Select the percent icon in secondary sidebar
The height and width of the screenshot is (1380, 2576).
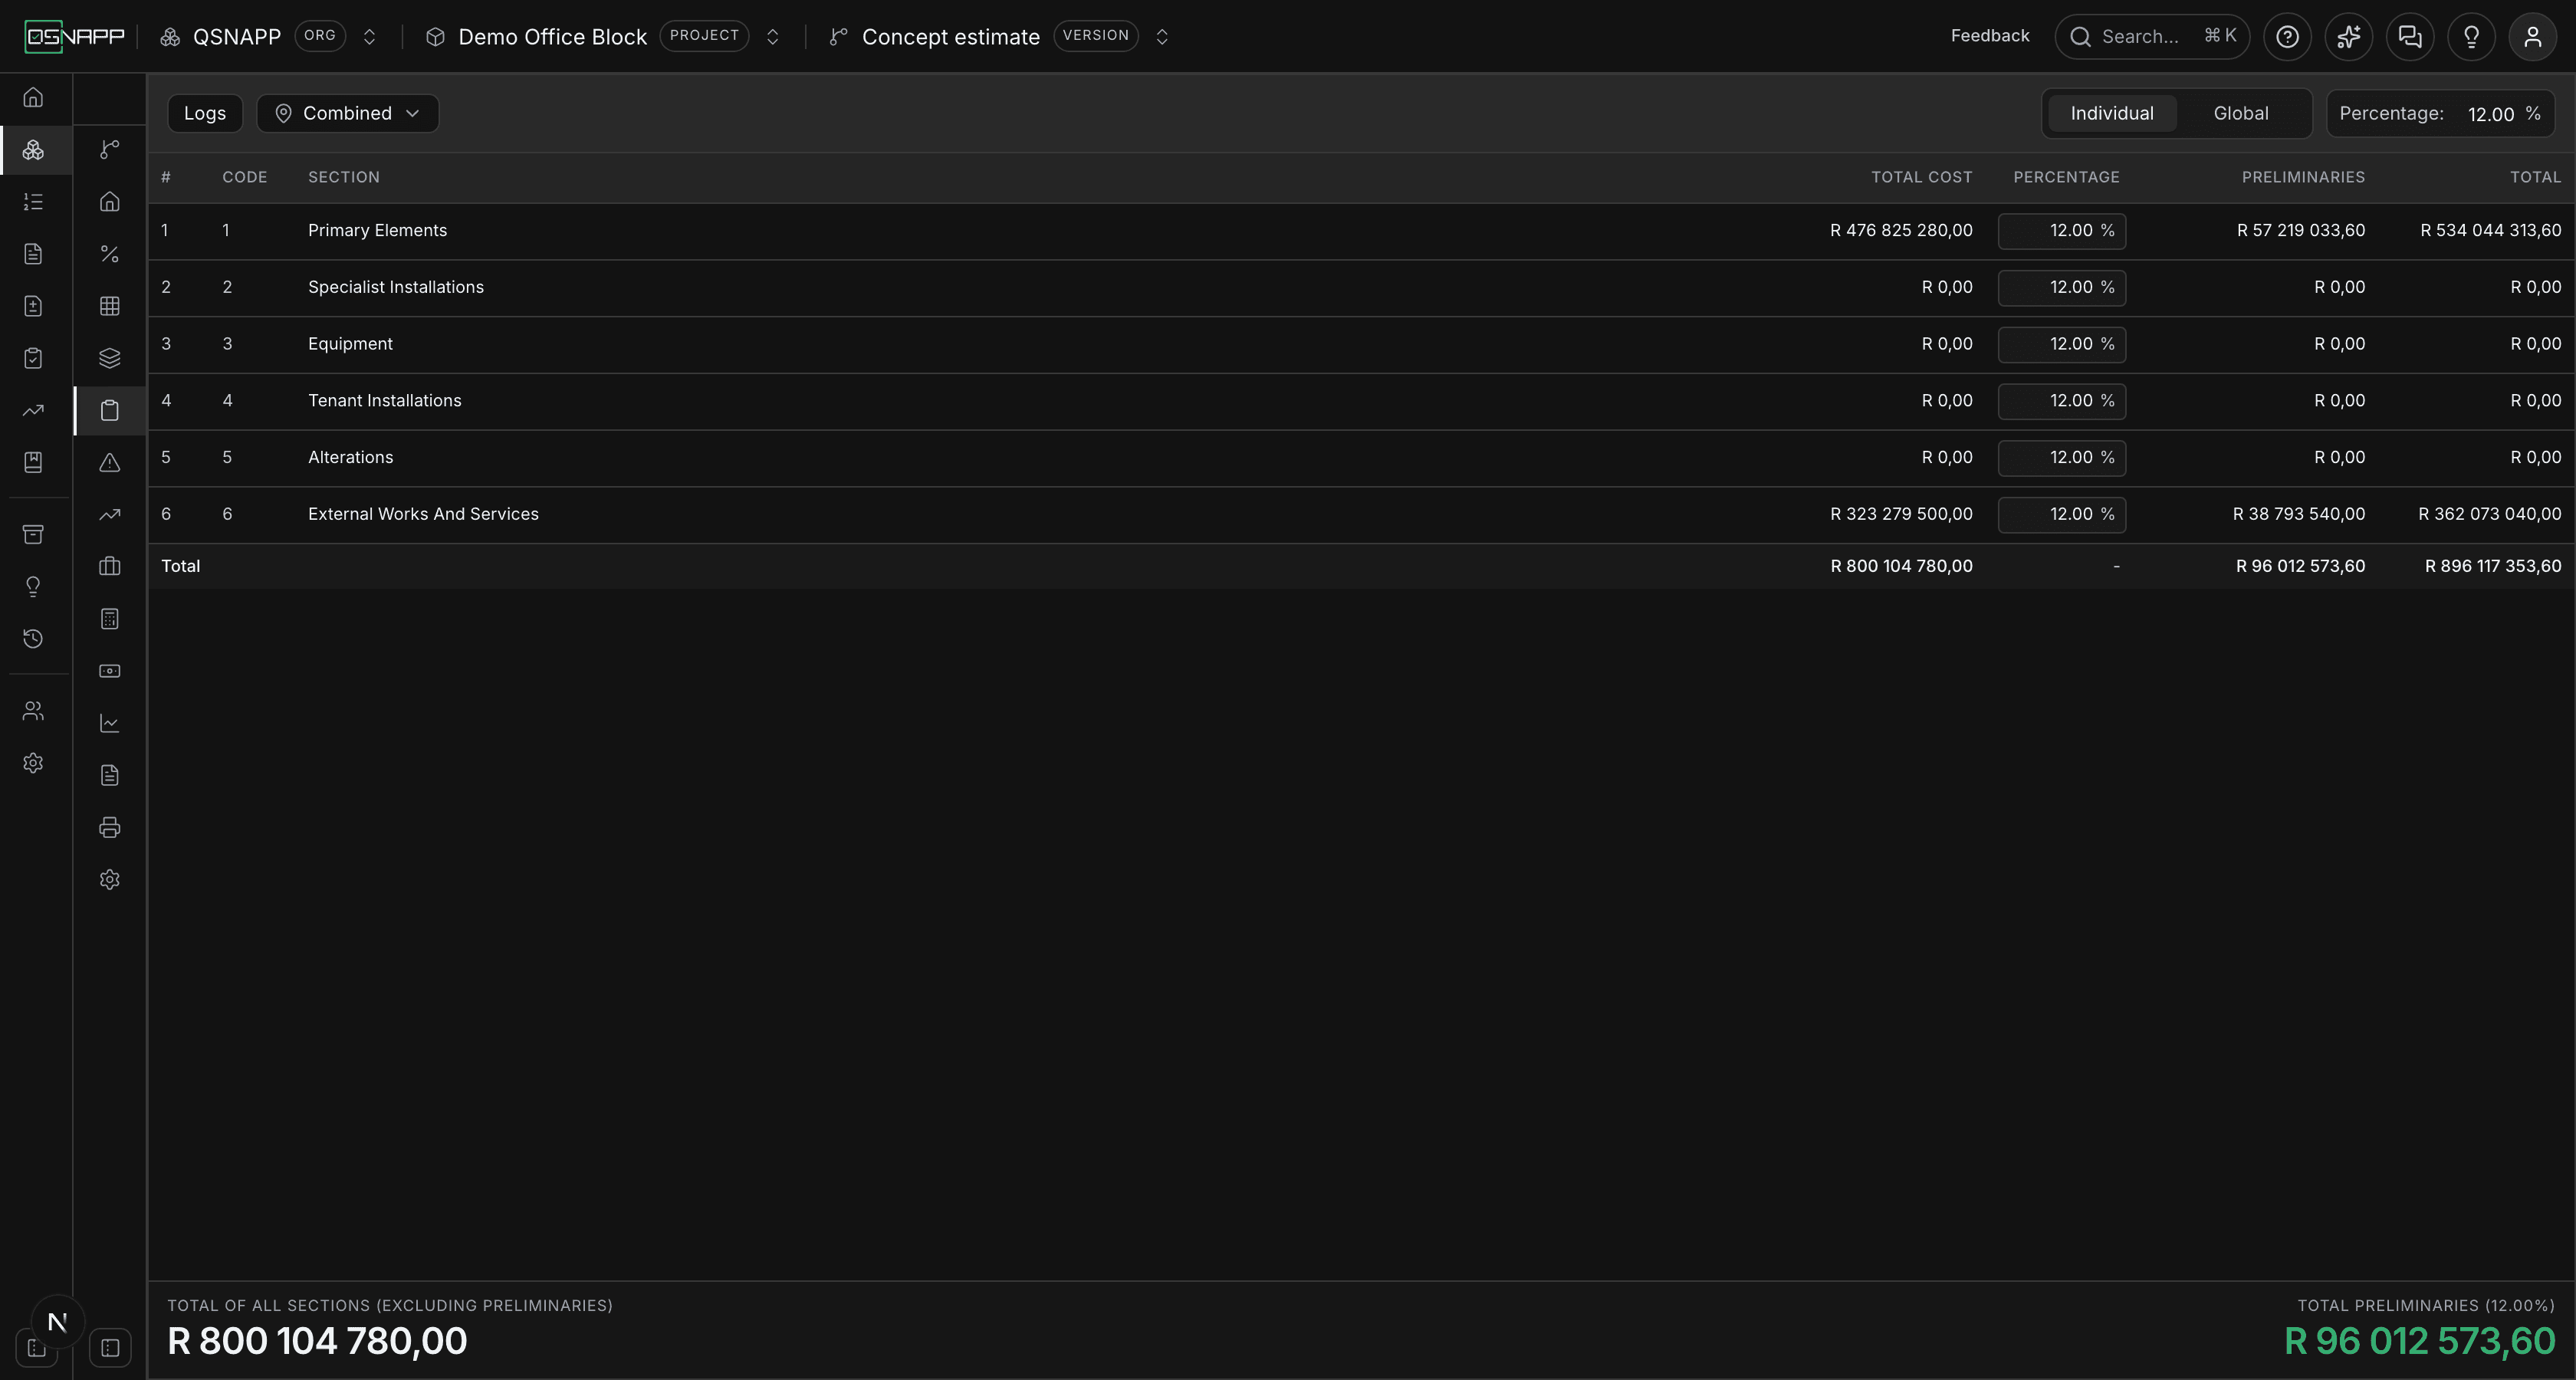(110, 254)
